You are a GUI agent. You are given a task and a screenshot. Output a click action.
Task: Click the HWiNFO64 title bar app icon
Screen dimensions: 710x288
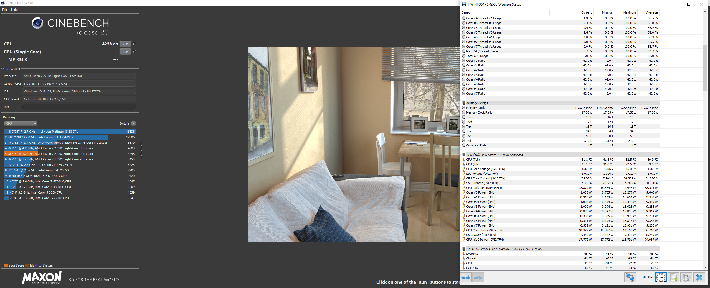pyautogui.click(x=464, y=4)
